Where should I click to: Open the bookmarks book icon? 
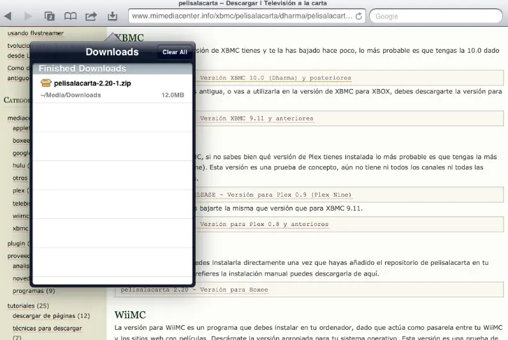[x=70, y=16]
